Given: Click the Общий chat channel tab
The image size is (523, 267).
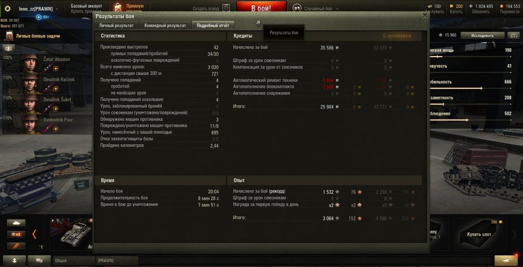Looking at the screenshot, I should click(74, 260).
